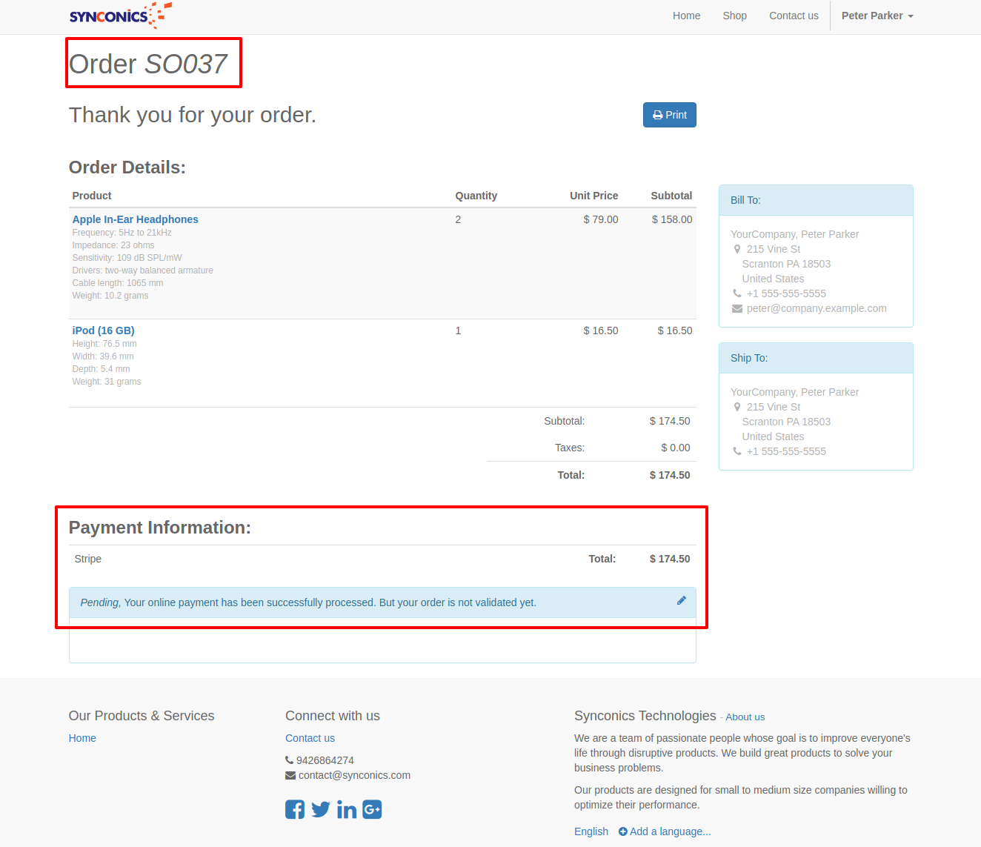This screenshot has height=847, width=981.
Task: Open the Home menu item
Action: point(686,16)
